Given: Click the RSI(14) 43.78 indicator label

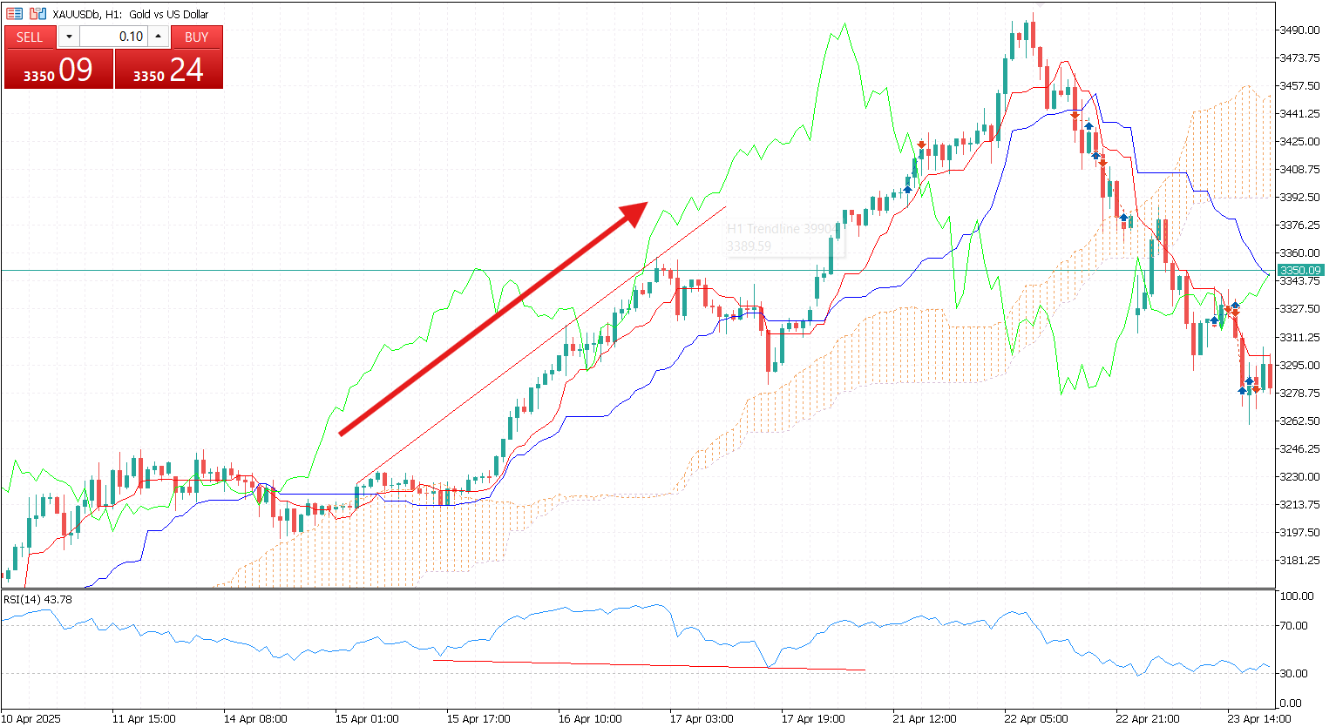Looking at the screenshot, I should 38,600.
